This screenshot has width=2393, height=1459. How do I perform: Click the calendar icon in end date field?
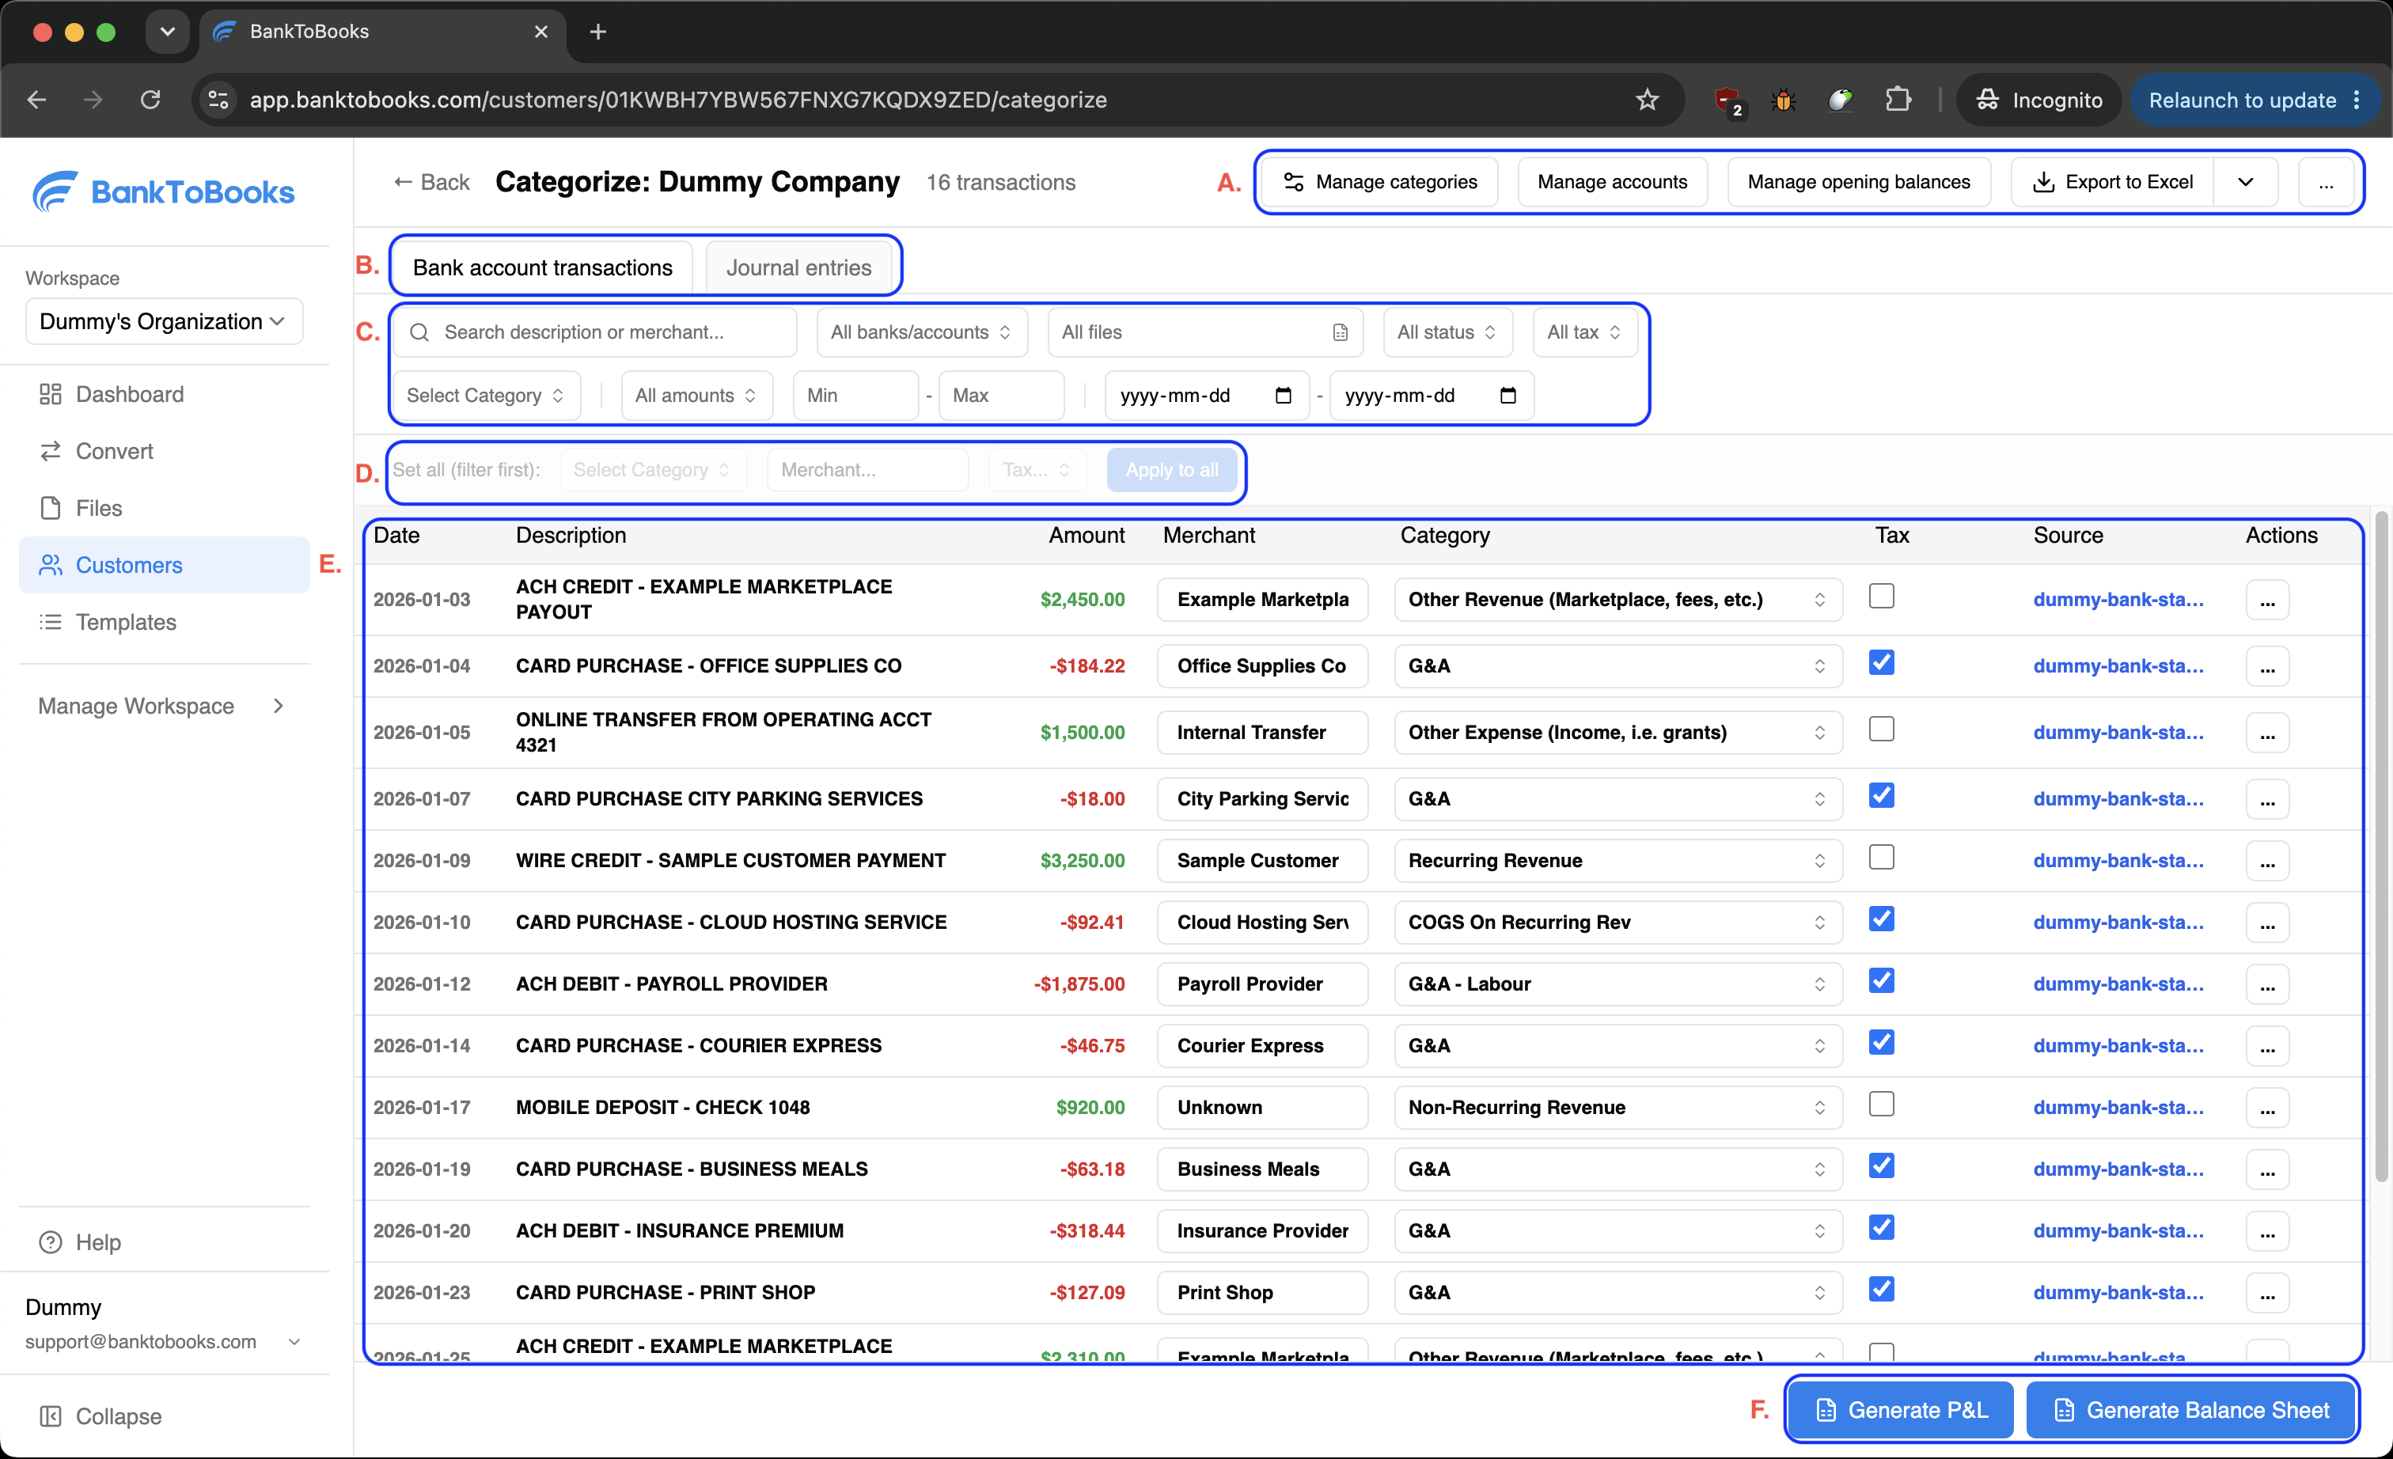pos(1507,395)
